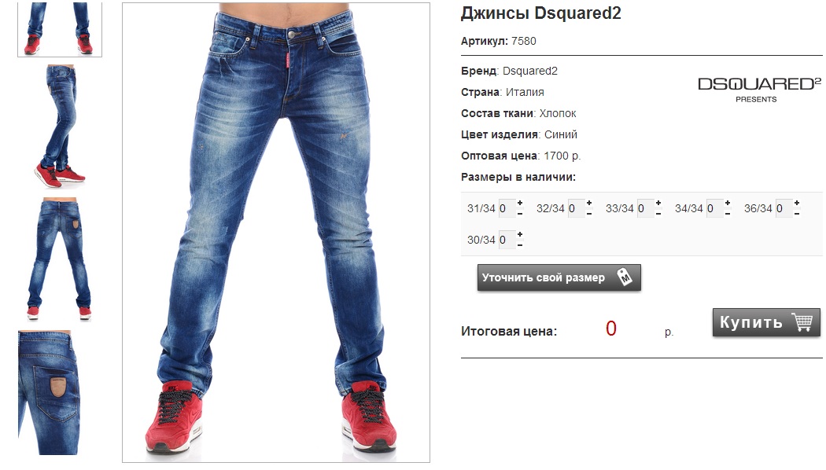
Task: View the side-view jeans thumbnail
Action: (60, 127)
